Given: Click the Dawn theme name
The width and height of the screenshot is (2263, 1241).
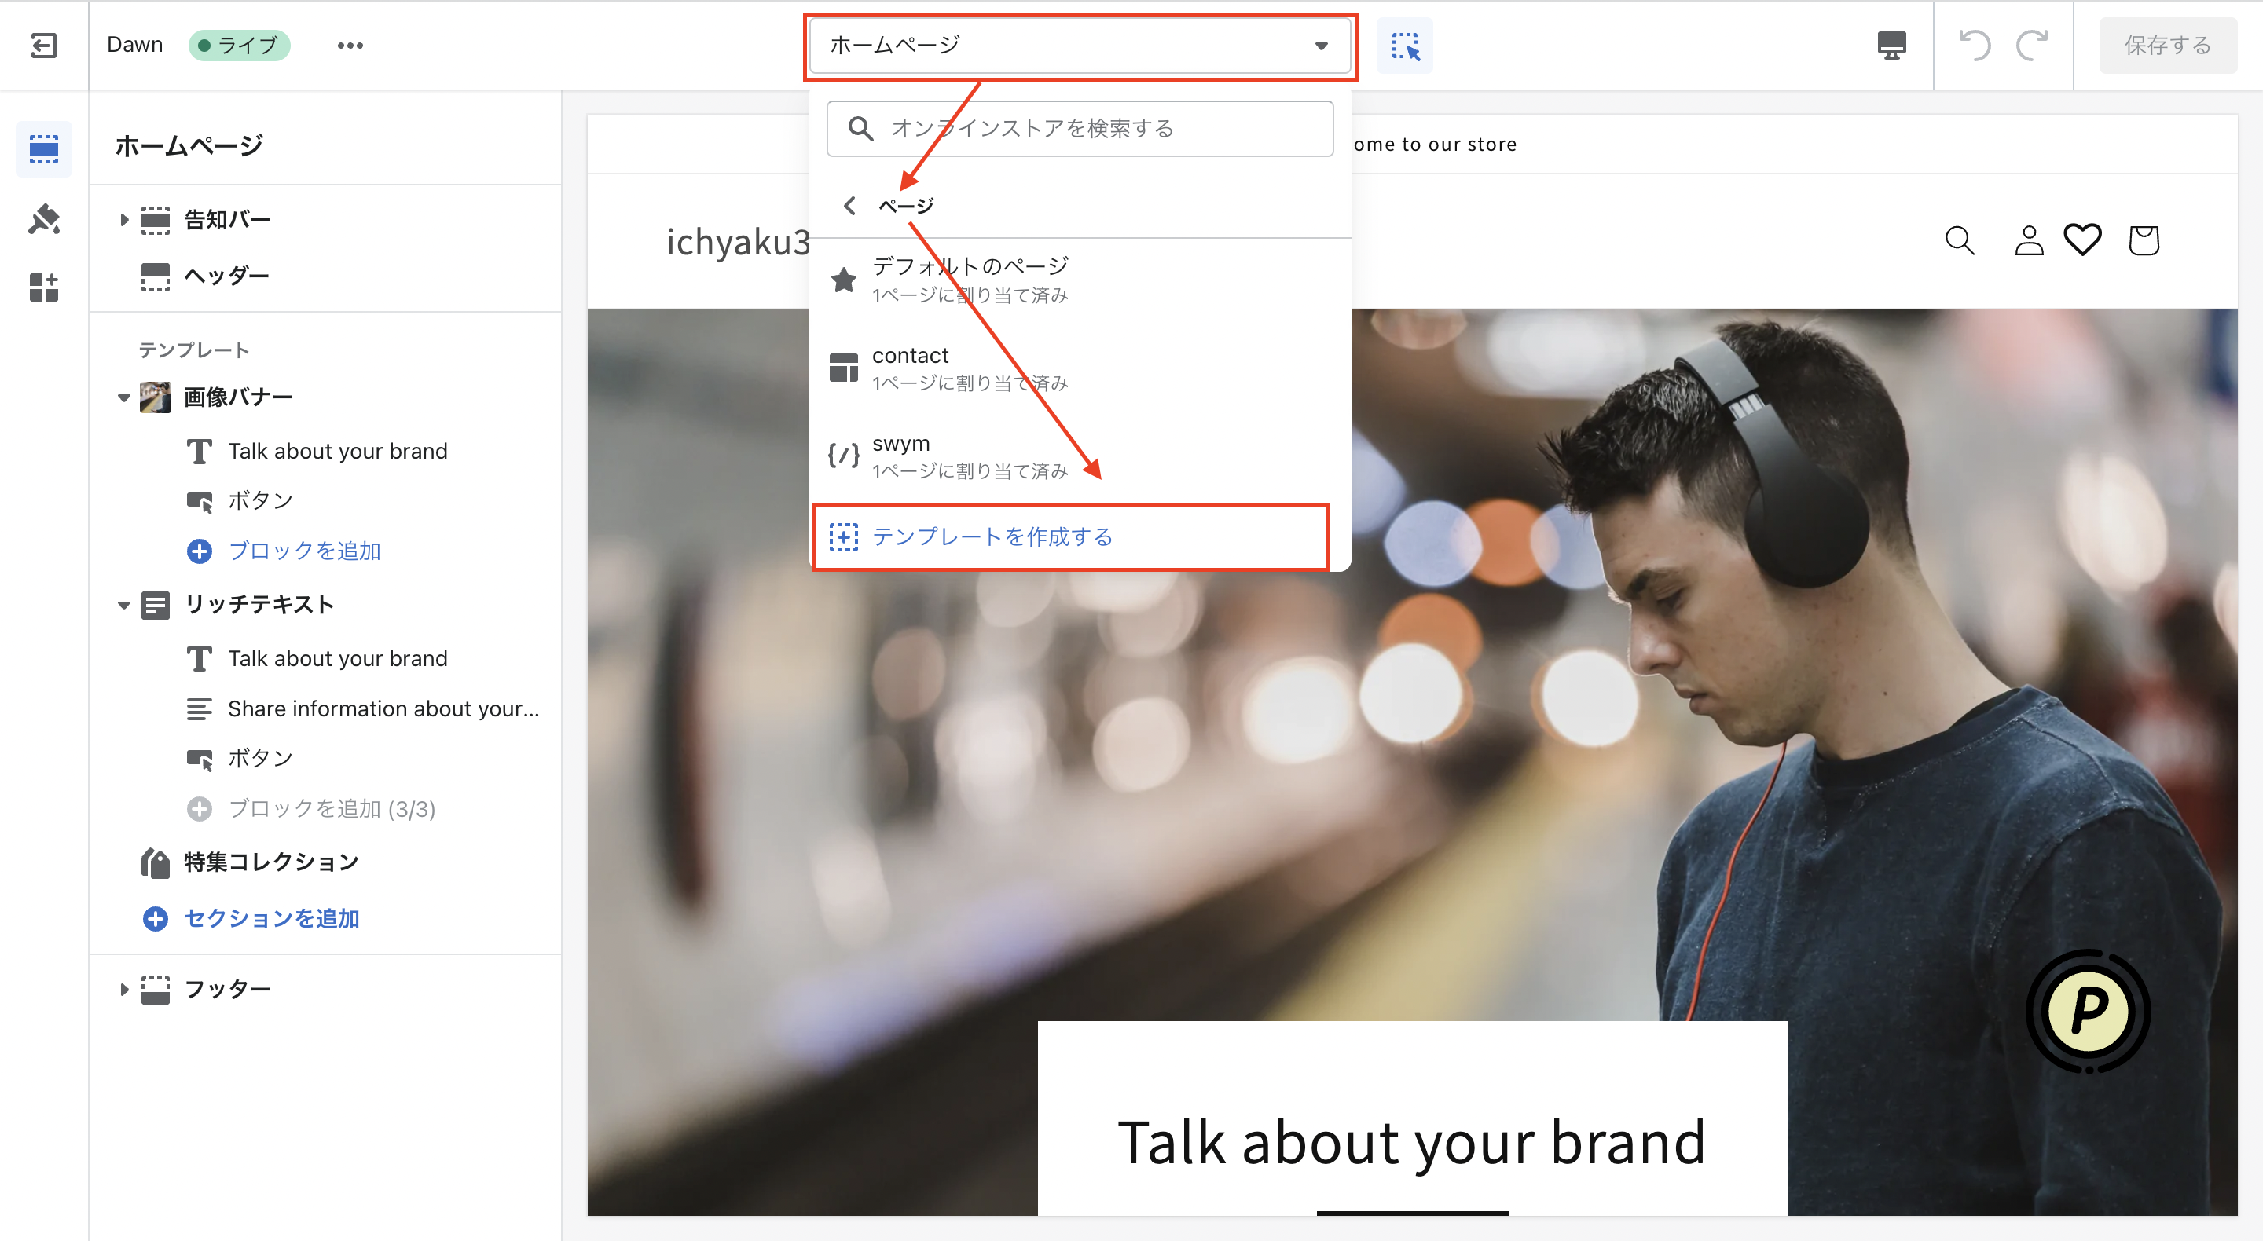Looking at the screenshot, I should (134, 45).
